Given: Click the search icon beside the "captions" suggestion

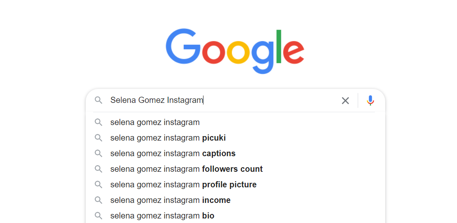Looking at the screenshot, I should [x=98, y=153].
